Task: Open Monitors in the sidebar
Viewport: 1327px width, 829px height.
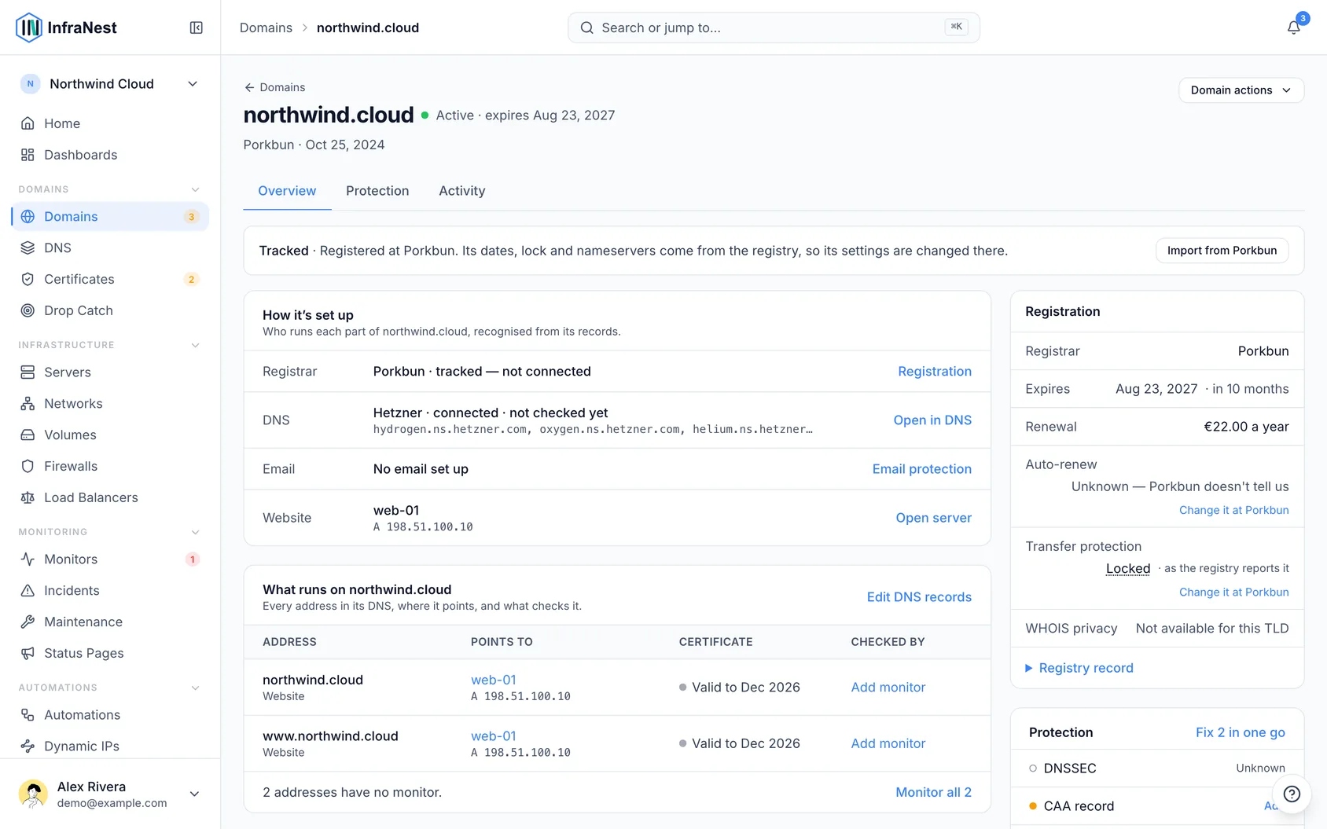Action: (110, 559)
